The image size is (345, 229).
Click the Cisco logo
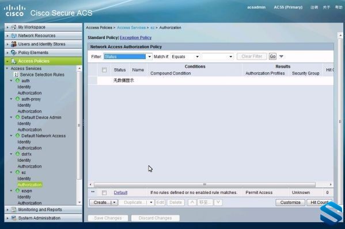14,10
